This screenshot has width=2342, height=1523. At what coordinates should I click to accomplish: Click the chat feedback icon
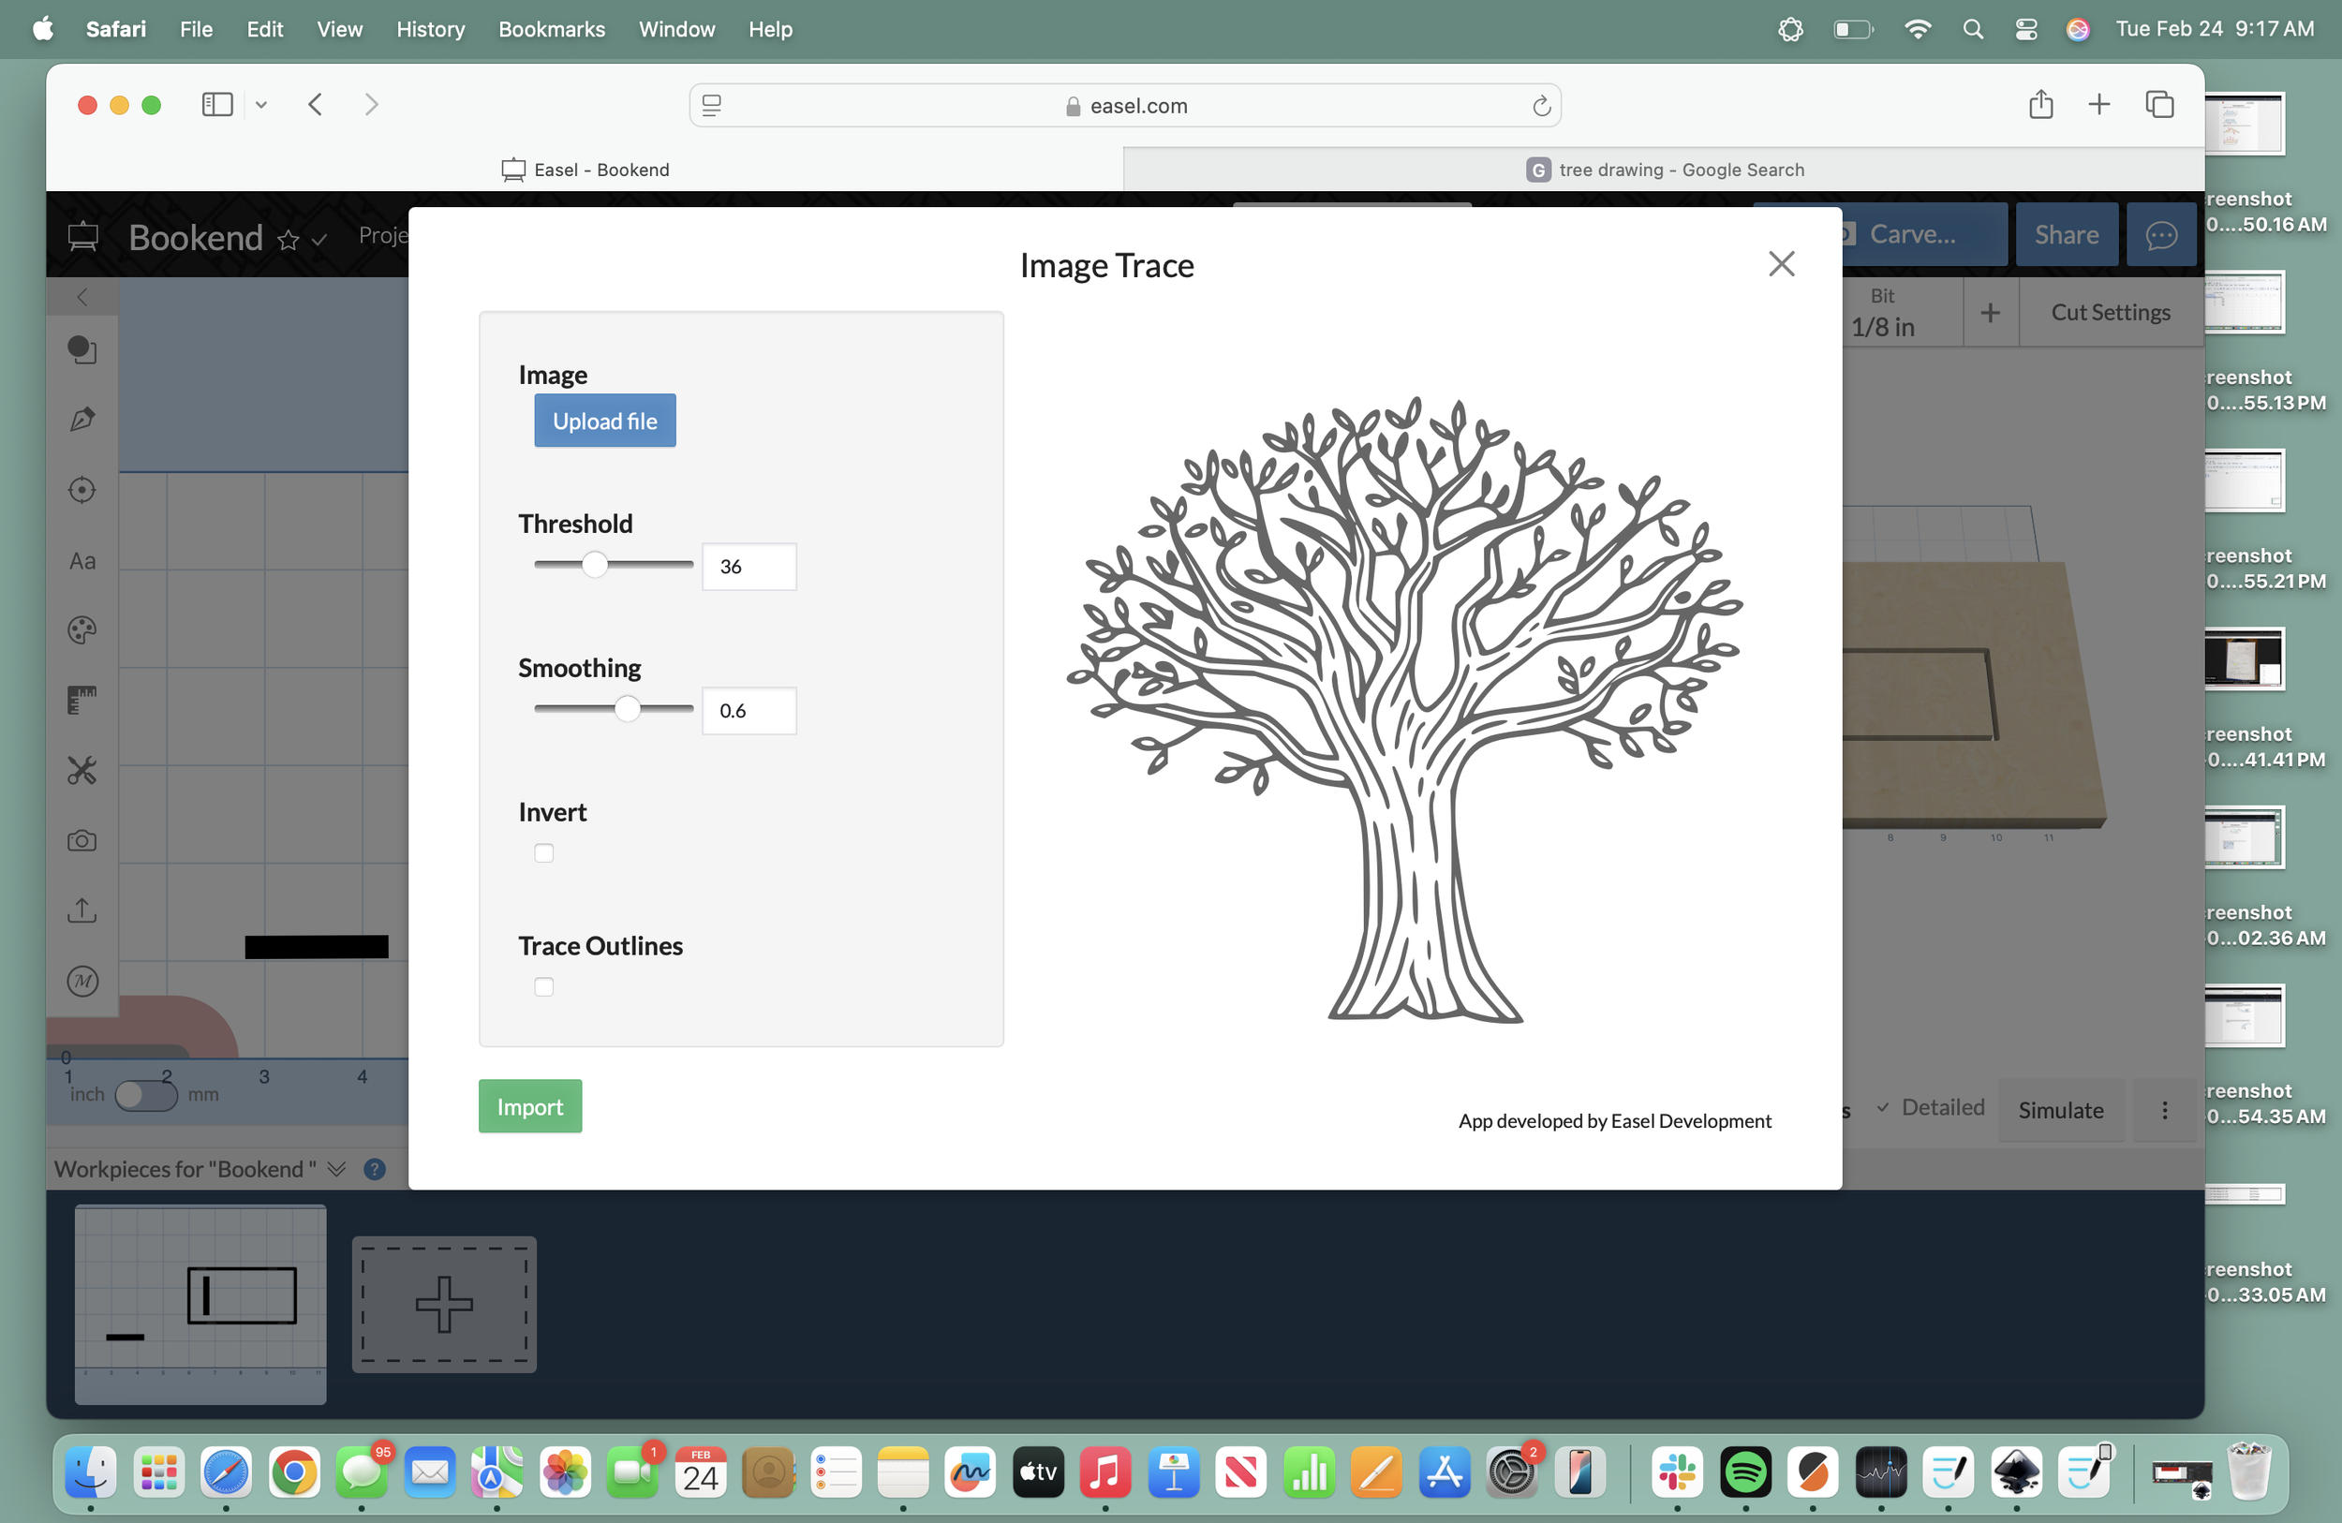coord(2160,235)
